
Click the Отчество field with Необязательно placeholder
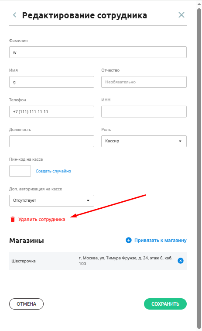pyautogui.click(x=144, y=82)
